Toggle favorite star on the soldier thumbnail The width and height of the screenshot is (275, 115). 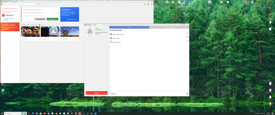click(x=38, y=28)
